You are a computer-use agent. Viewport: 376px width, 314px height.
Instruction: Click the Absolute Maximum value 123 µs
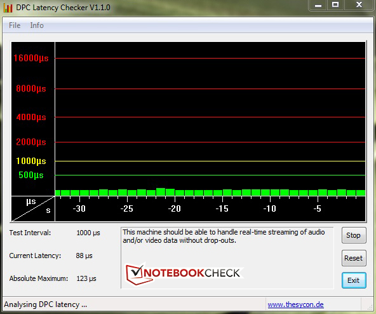[86, 278]
